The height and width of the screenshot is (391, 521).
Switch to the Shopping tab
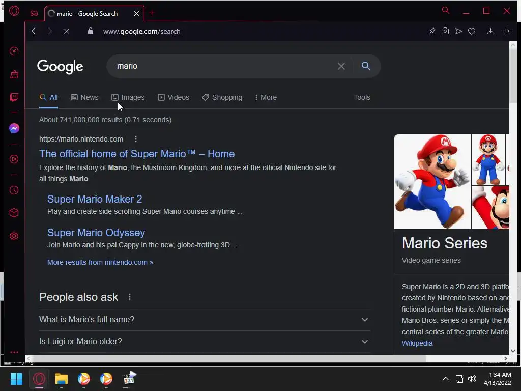pos(222,97)
